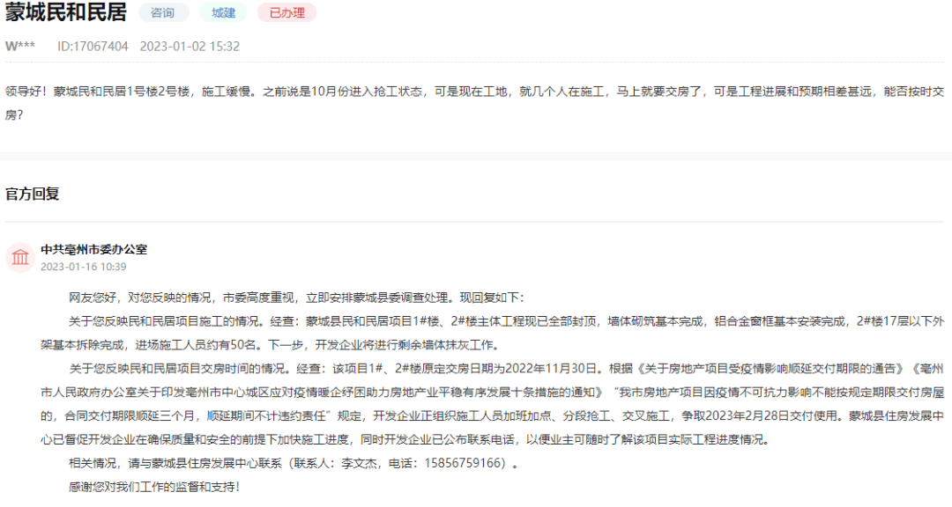Click the contact name 李文杰
This screenshot has width=952, height=507.
(359, 463)
